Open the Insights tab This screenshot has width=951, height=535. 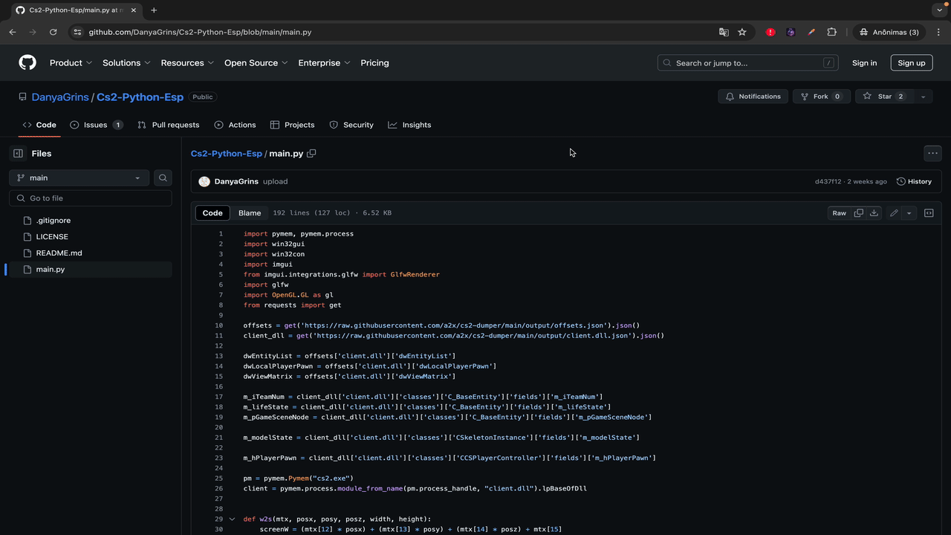click(x=409, y=125)
